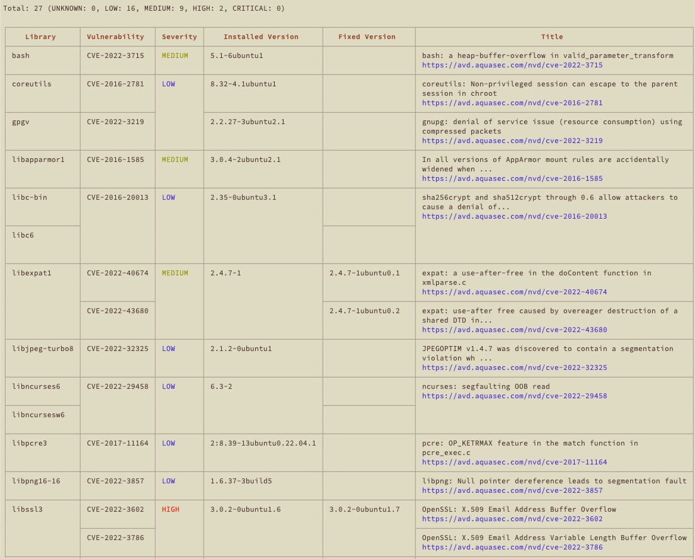Click fixed version 2.4.7-1ubuntu0.1
The image size is (695, 559).
(x=364, y=273)
